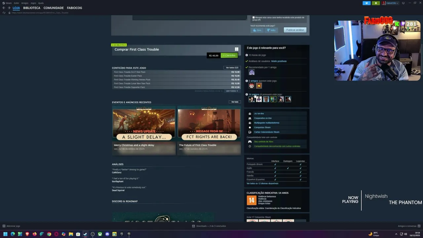The image size is (423, 238).
Task: Click the age rating 14 badge
Action: pos(251,200)
